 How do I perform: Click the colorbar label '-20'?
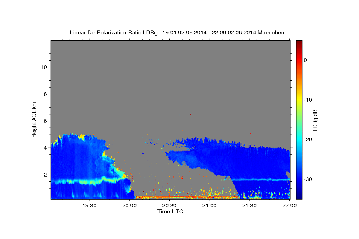pyautogui.click(x=308, y=140)
